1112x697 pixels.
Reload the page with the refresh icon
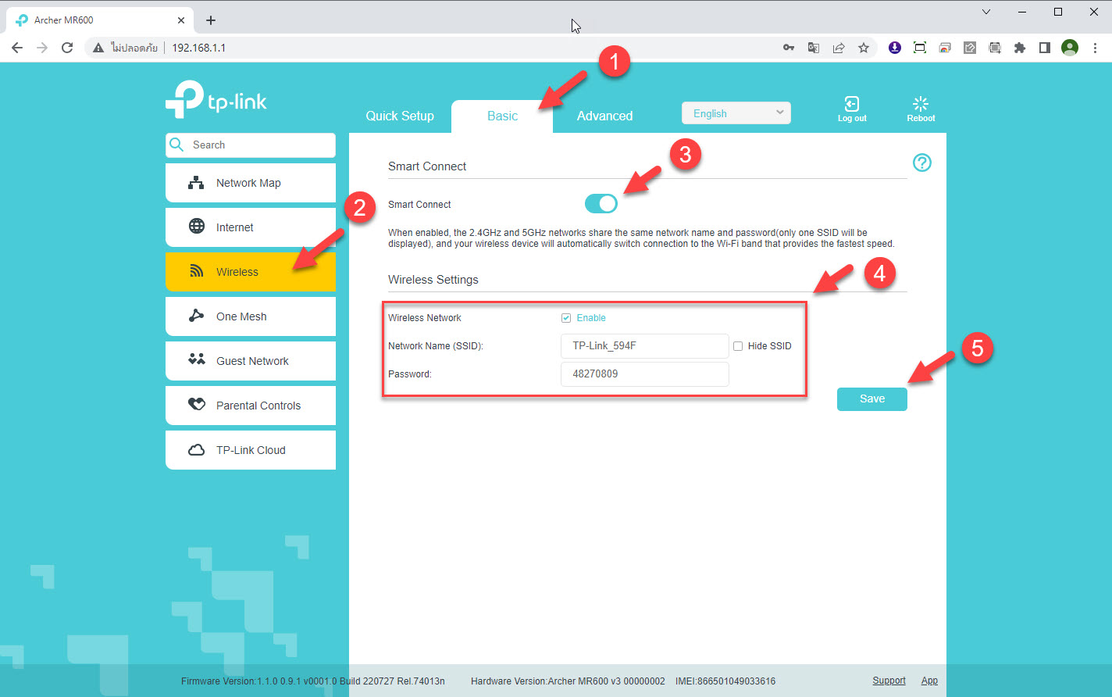67,48
